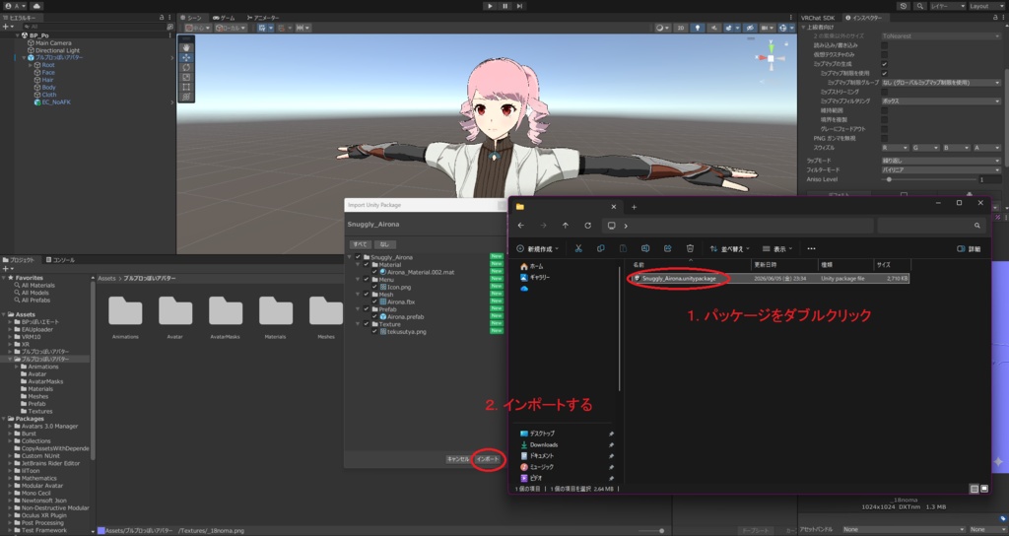
Task: Open the View dropdown in File Explorer
Action: [x=777, y=248]
